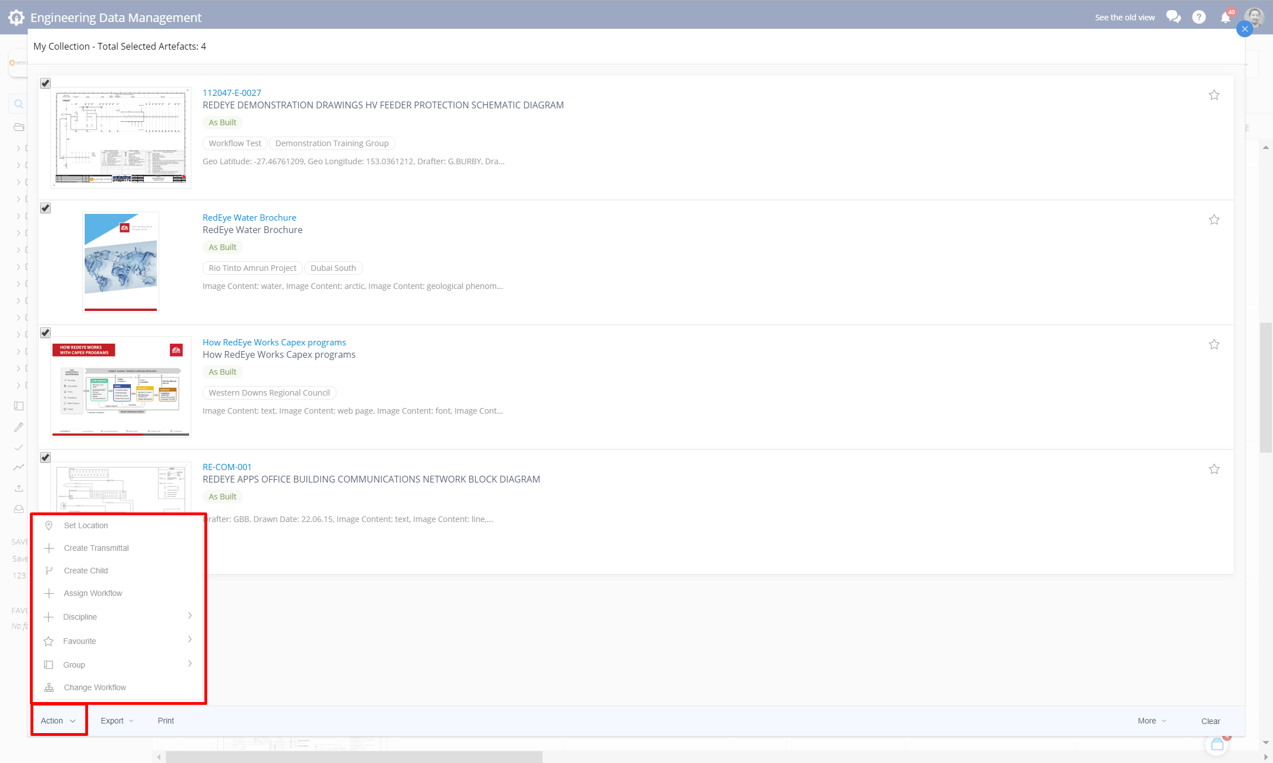Click the search magnifier in left sidebar
1273x763 pixels.
(x=19, y=104)
